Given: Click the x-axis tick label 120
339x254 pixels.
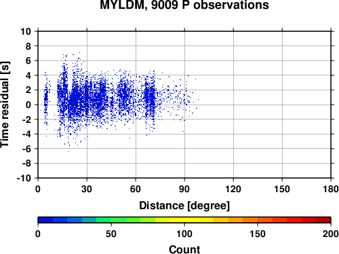Looking at the screenshot, I should point(233,189).
